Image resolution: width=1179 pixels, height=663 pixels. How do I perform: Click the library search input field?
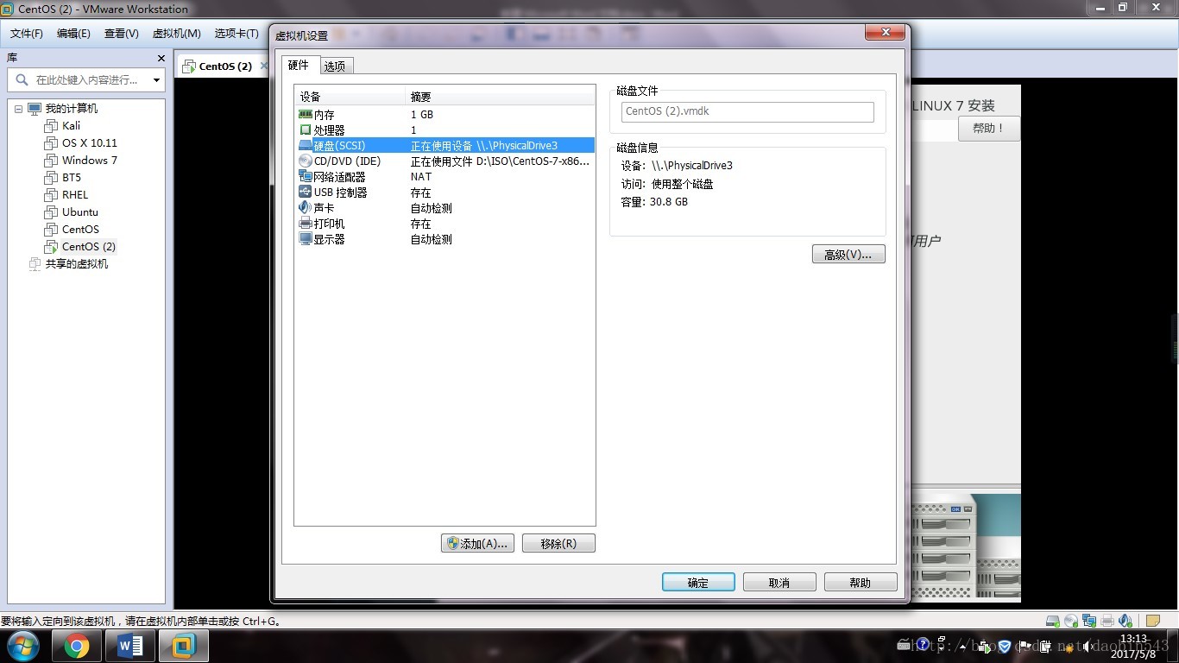[86, 80]
